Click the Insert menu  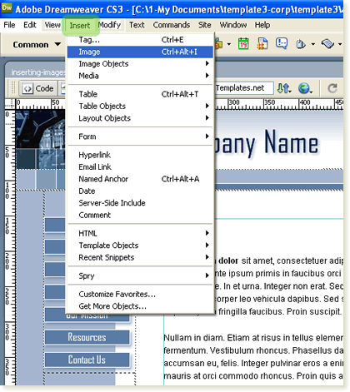pos(80,26)
